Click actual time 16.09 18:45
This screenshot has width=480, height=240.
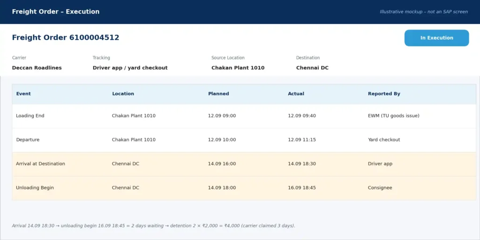pyautogui.click(x=302, y=187)
